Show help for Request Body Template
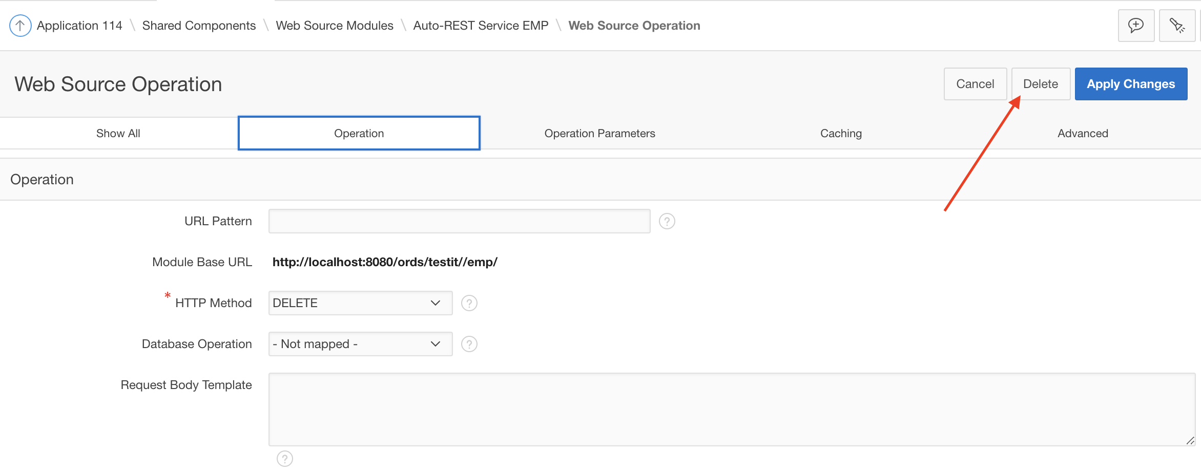The image size is (1201, 474). point(284,459)
